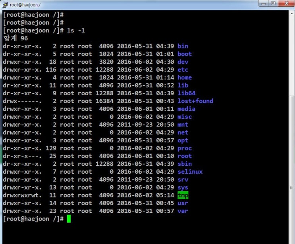The width and height of the screenshot is (295, 244).
Task: Click the link count '116' in etc row
Action: point(51,70)
